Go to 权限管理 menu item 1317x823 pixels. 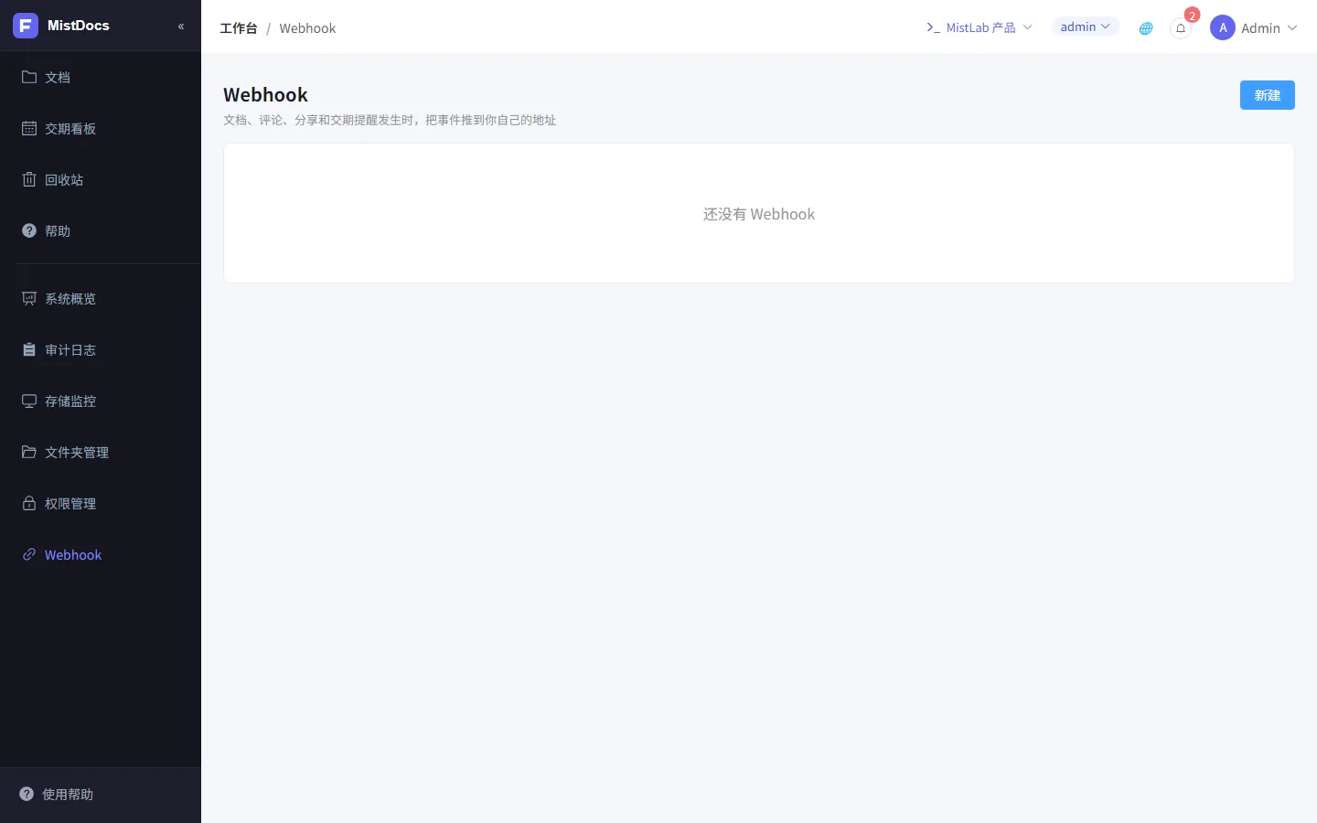pyautogui.click(x=101, y=503)
